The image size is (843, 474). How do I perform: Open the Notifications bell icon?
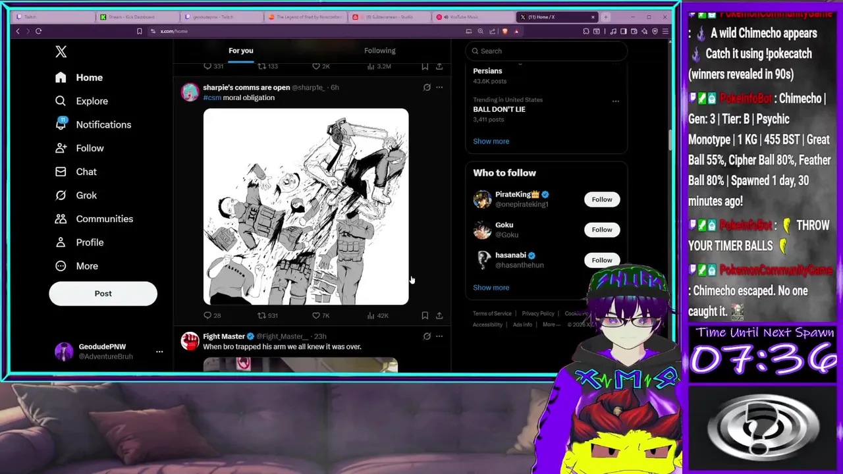(x=61, y=124)
